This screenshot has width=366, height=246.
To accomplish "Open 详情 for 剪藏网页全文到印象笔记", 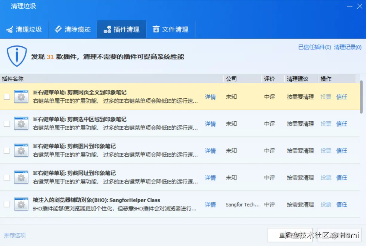I will [x=210, y=97].
